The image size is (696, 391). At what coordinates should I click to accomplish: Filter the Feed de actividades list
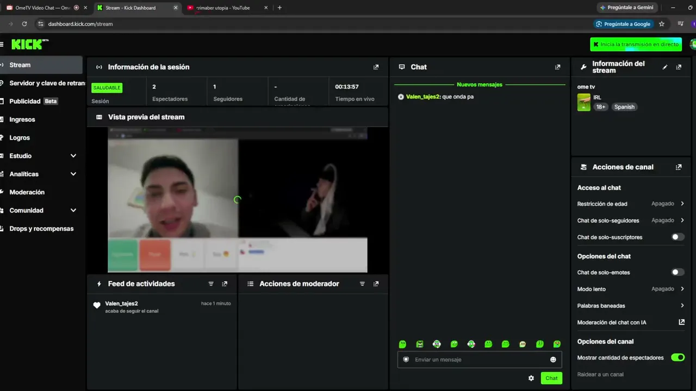pyautogui.click(x=211, y=284)
